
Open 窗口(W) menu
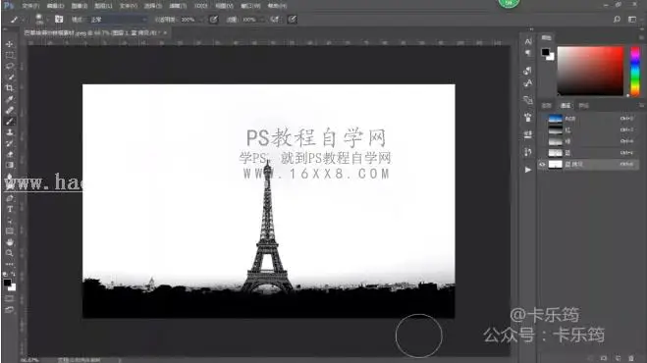pyautogui.click(x=250, y=6)
